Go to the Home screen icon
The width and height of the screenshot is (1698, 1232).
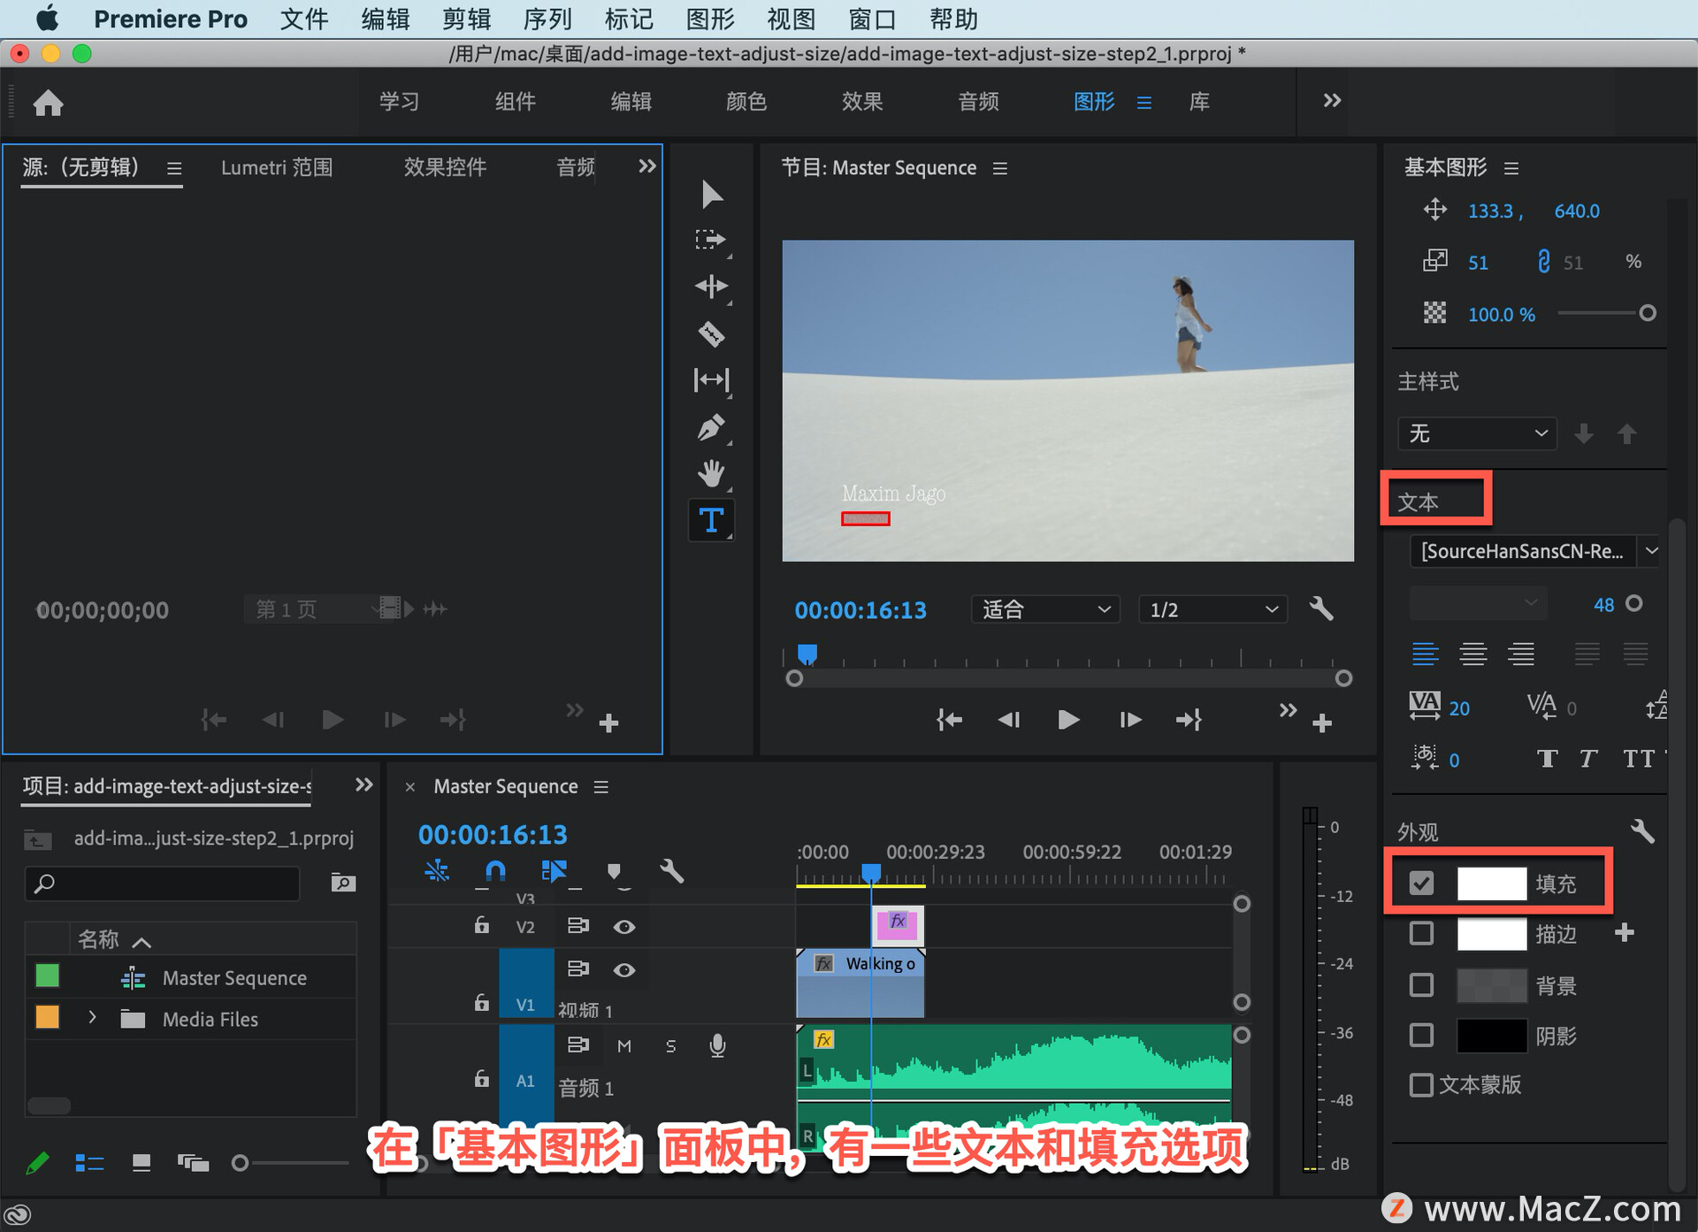(x=49, y=103)
